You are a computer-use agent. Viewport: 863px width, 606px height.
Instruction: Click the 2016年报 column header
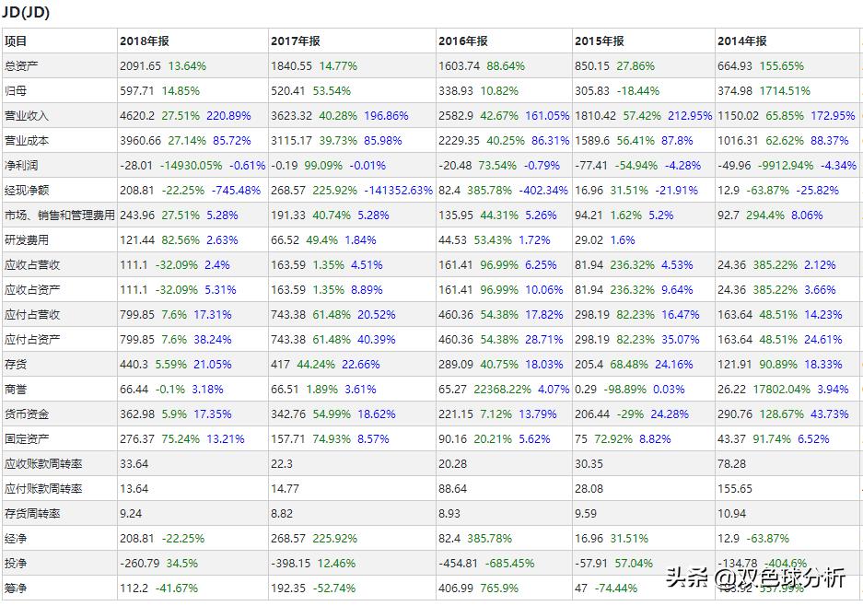tap(463, 41)
